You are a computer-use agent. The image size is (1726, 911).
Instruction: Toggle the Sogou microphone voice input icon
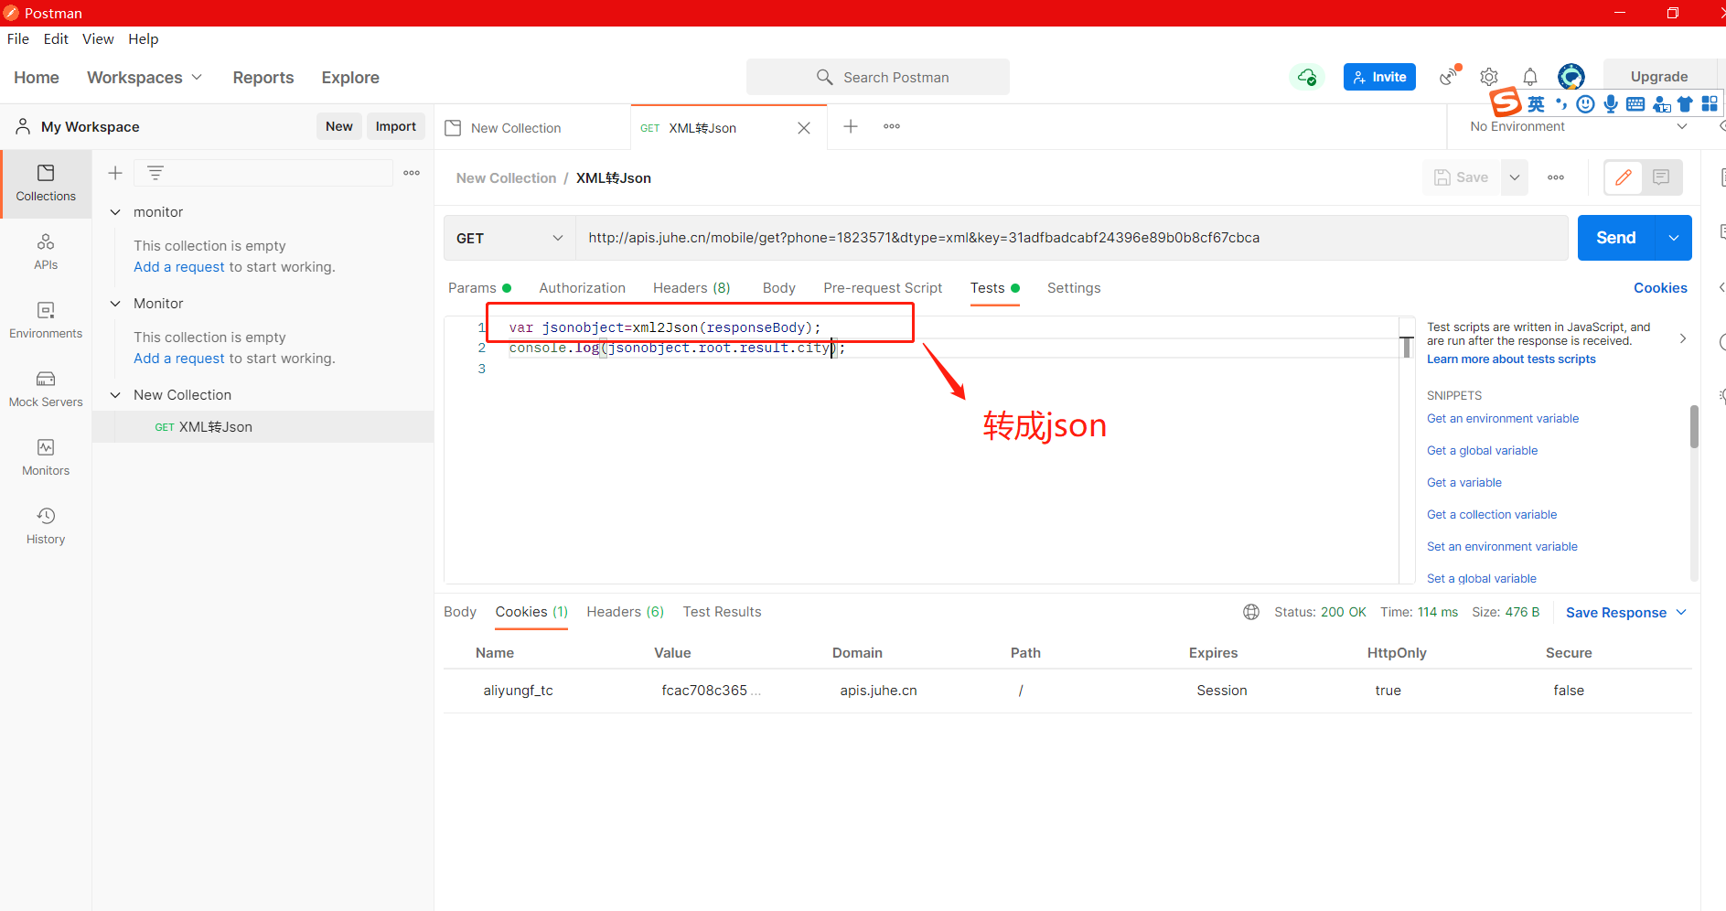pyautogui.click(x=1611, y=104)
